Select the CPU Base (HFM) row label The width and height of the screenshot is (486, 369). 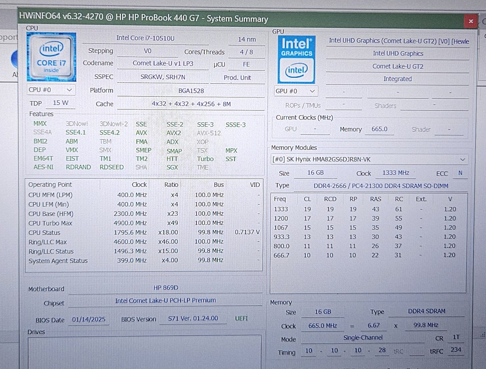click(51, 214)
